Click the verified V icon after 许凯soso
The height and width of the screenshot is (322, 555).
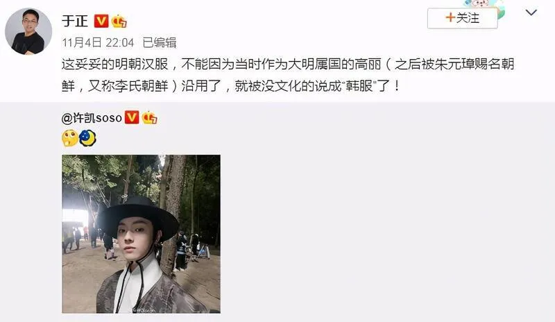pos(132,117)
